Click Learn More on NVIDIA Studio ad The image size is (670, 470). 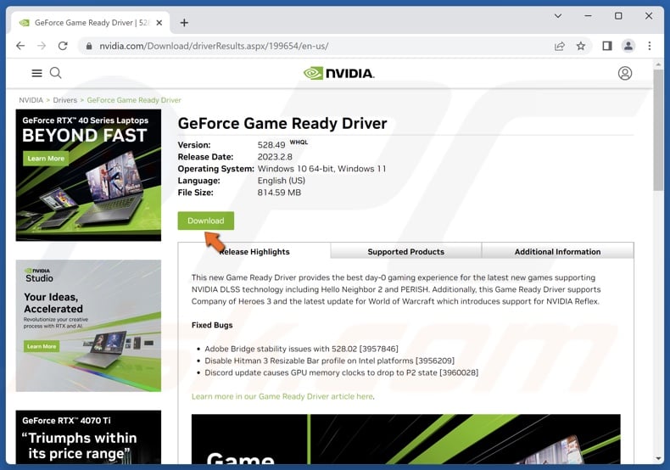tap(42, 346)
